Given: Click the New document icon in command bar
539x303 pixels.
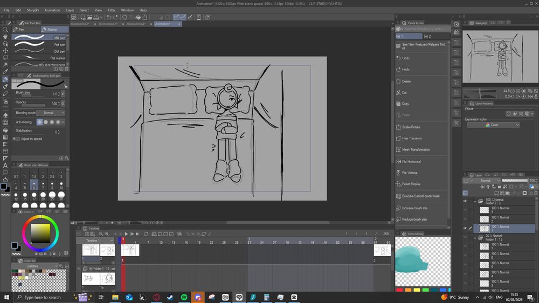Looking at the screenshot, I should pos(83,17).
